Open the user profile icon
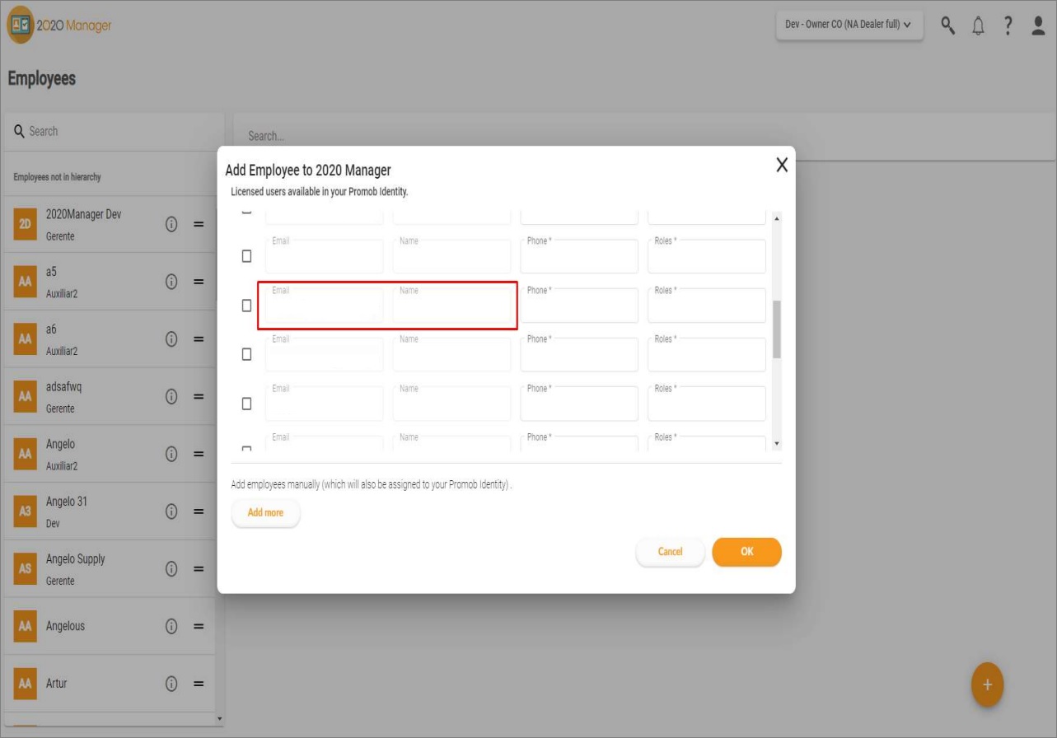Viewport: 1057px width, 738px height. tap(1037, 26)
